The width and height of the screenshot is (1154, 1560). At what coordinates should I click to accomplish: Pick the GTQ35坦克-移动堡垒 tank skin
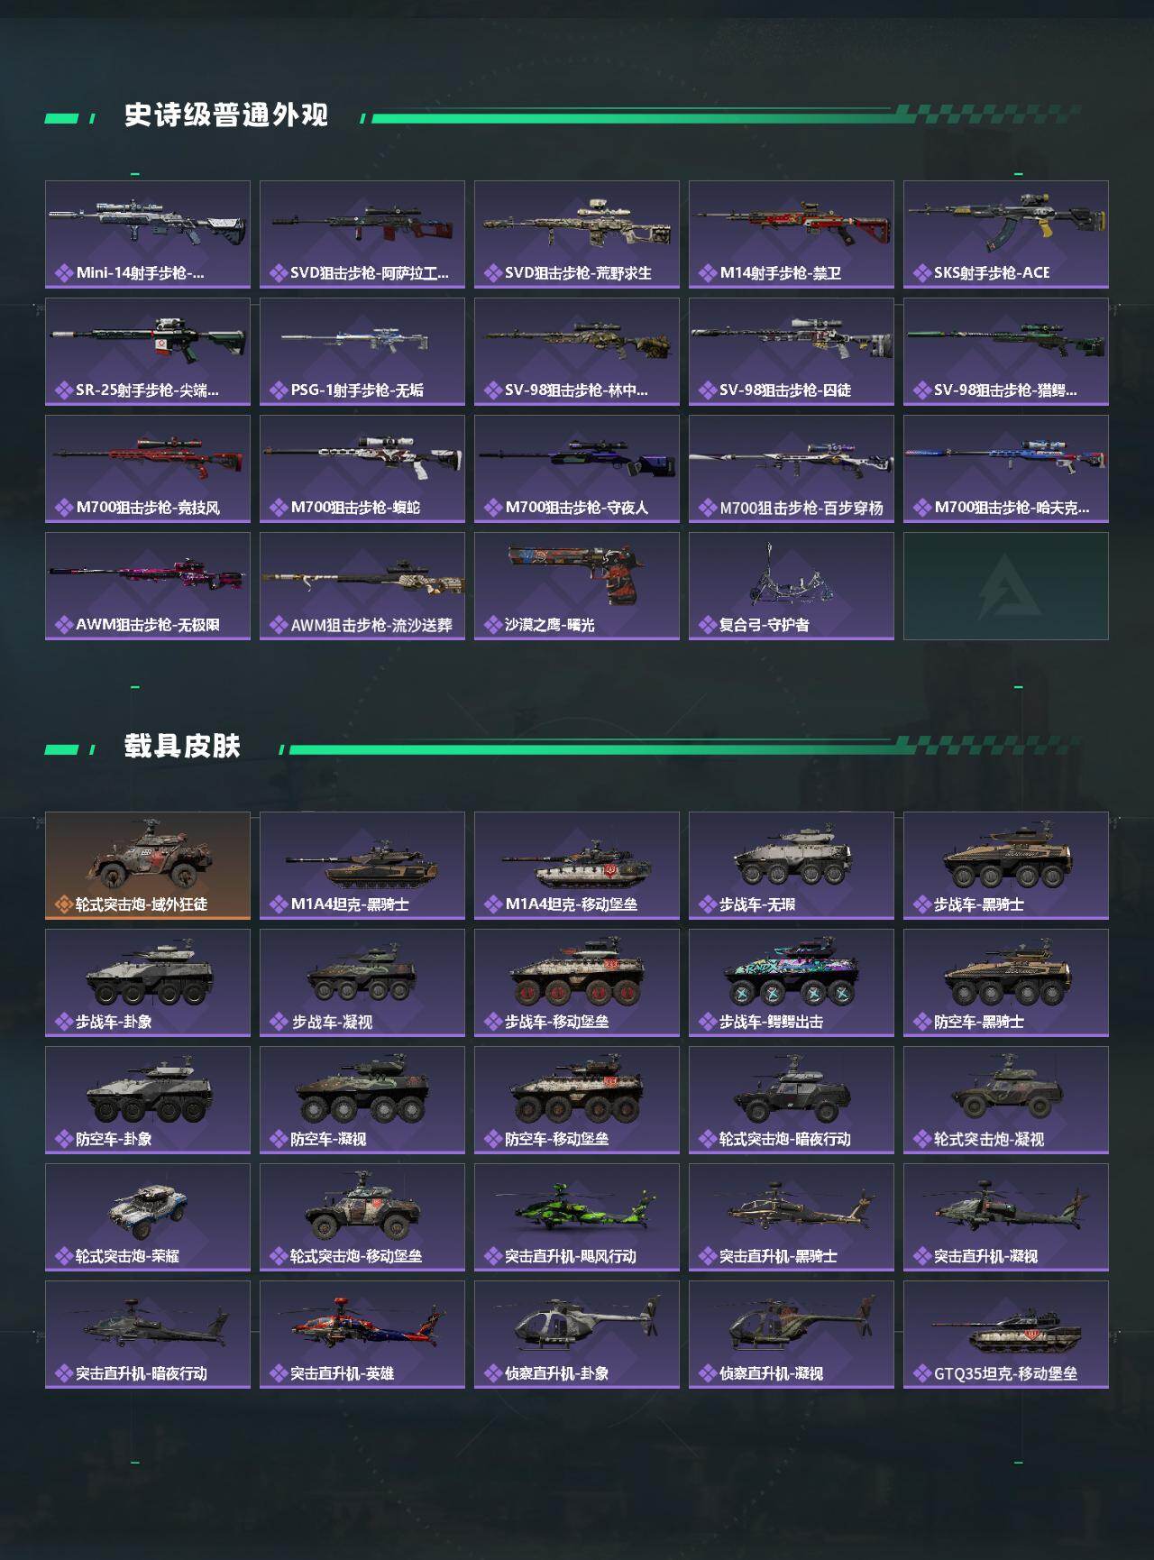coord(1006,1335)
